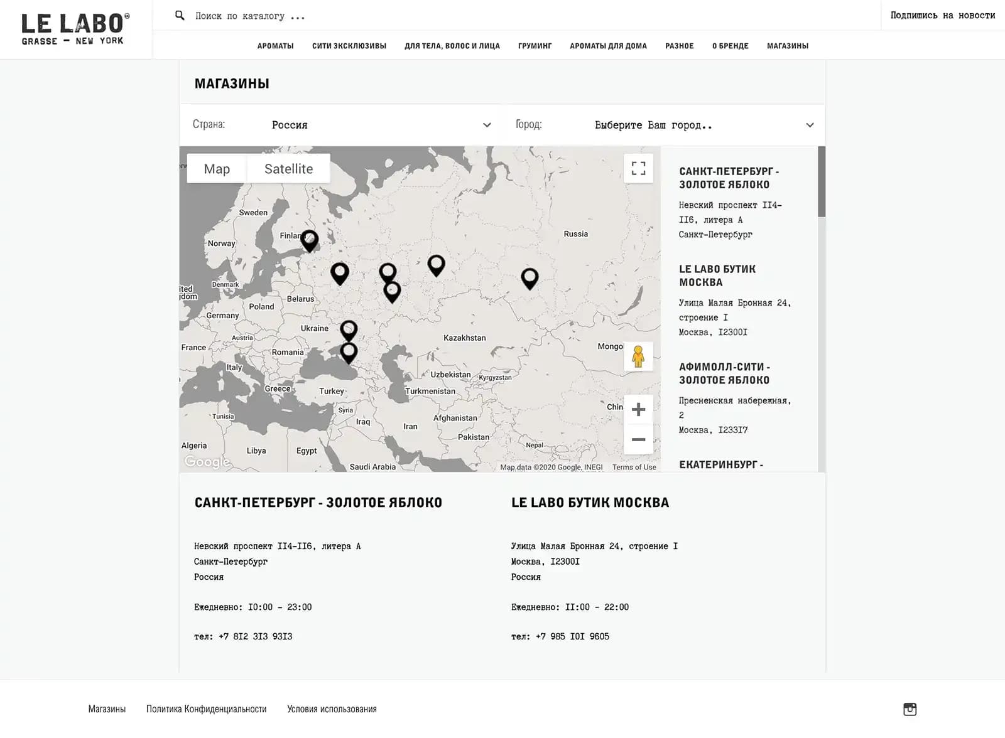The height and width of the screenshot is (738, 1005).
Task: Click the Магазины link in the footer
Action: [107, 709]
